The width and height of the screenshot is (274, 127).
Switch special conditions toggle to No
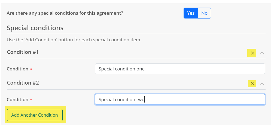204,13
